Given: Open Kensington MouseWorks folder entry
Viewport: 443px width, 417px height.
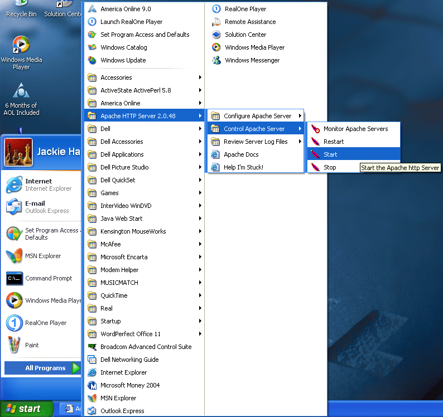Looking at the screenshot, I should [x=145, y=231].
